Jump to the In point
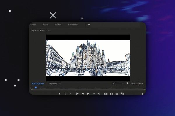The height and width of the screenshot is (116, 175). click(x=77, y=94)
